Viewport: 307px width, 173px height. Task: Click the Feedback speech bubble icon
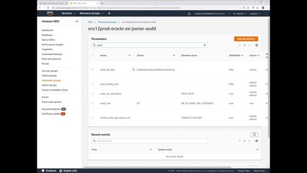point(43,171)
